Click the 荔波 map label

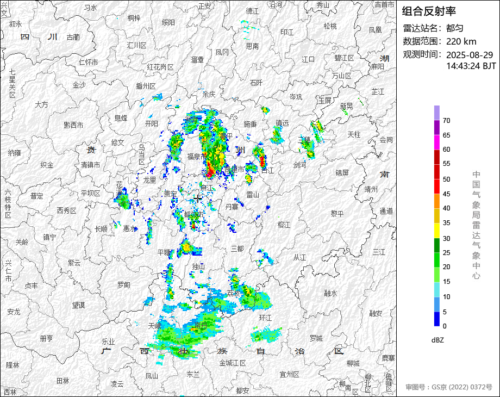click(233, 293)
